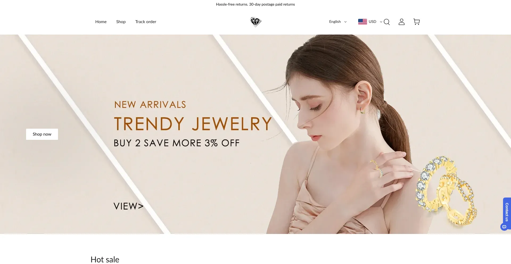Open the Shop menu item

121,22
